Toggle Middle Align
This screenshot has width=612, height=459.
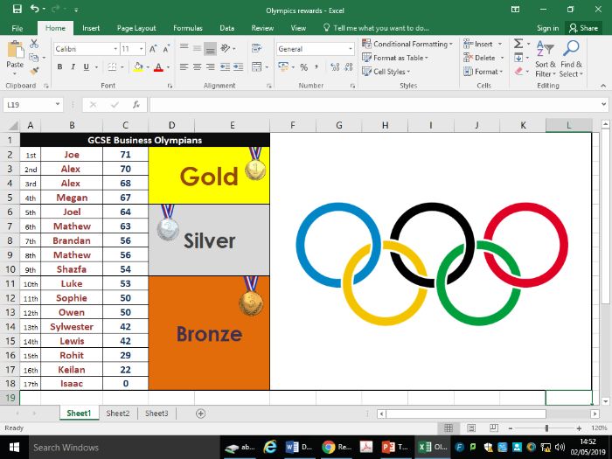coord(197,48)
